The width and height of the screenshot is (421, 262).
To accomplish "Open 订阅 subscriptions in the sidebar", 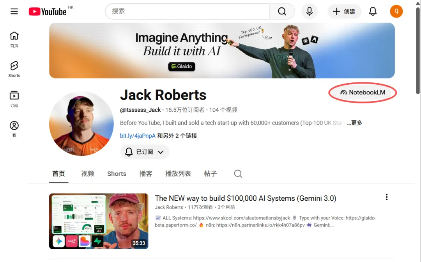I will 14,99.
